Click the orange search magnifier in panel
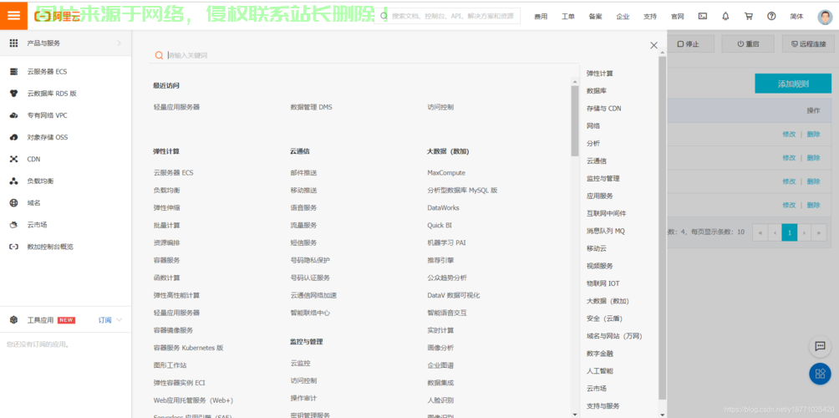839x418 pixels. coord(159,55)
